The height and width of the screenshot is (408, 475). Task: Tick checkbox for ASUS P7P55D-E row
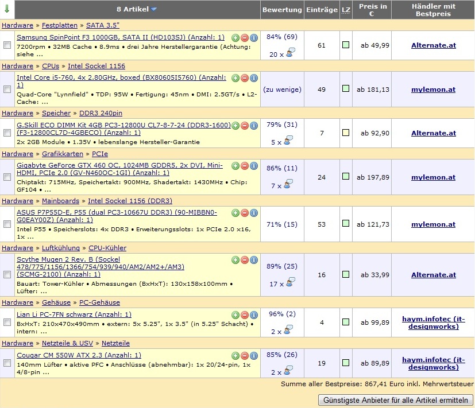(7, 224)
